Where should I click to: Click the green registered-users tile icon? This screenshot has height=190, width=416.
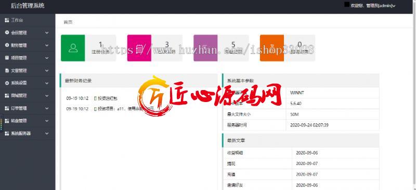click(73, 48)
